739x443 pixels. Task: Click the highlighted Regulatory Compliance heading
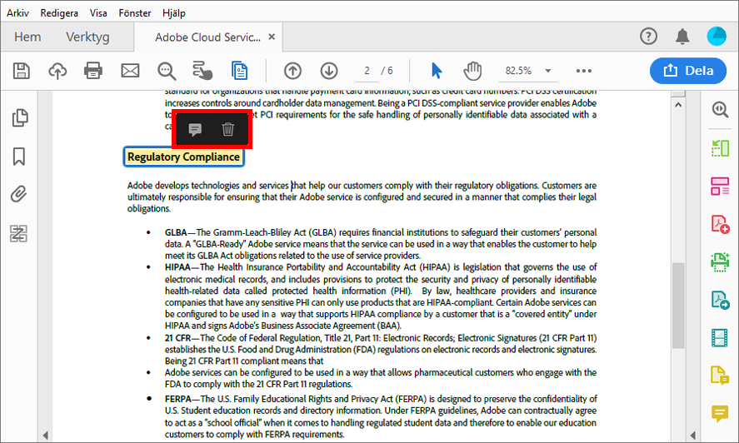pyautogui.click(x=184, y=157)
